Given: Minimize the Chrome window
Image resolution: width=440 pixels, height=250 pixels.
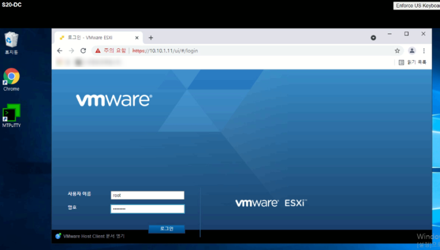Looking at the screenshot, I should pos(389,34).
